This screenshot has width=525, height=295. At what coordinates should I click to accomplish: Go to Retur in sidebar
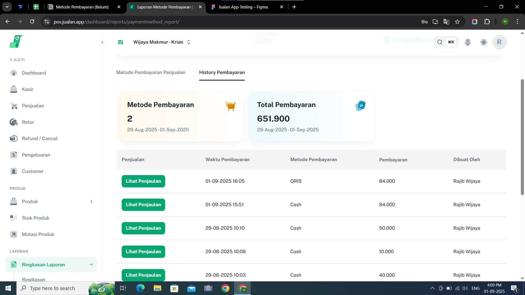[x=28, y=122]
